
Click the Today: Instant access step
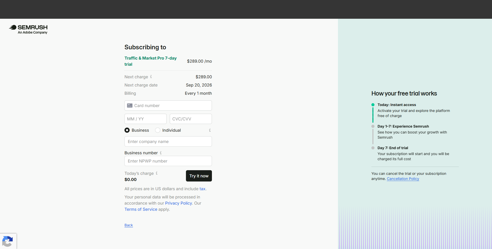(397, 105)
